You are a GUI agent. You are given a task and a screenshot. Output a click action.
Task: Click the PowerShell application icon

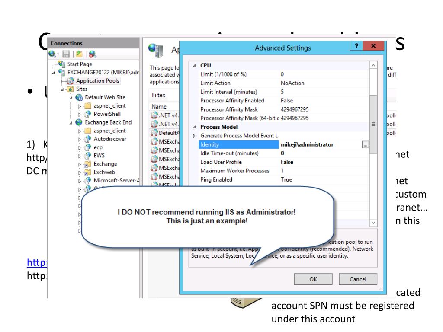coord(88,114)
